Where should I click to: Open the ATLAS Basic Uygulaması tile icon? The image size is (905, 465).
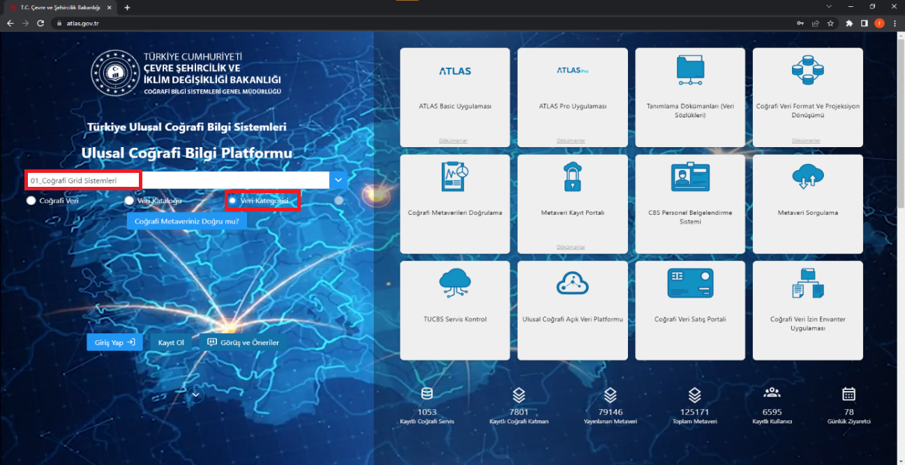[455, 71]
